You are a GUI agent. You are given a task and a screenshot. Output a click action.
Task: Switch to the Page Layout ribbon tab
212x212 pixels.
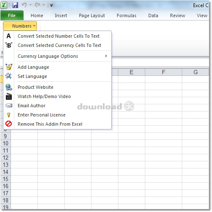(x=92, y=16)
